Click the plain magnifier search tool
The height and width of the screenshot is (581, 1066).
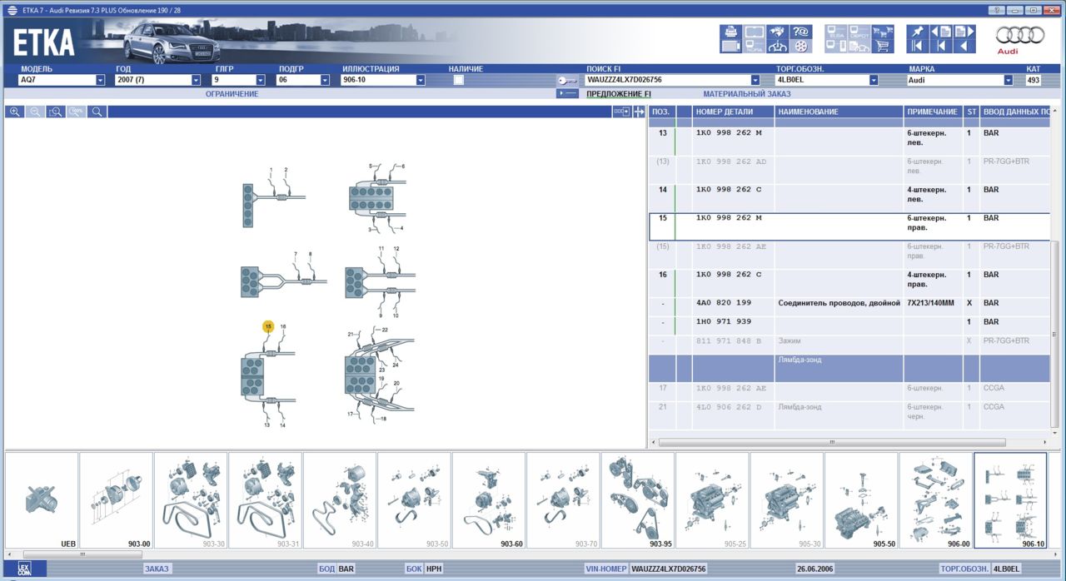pyautogui.click(x=97, y=112)
